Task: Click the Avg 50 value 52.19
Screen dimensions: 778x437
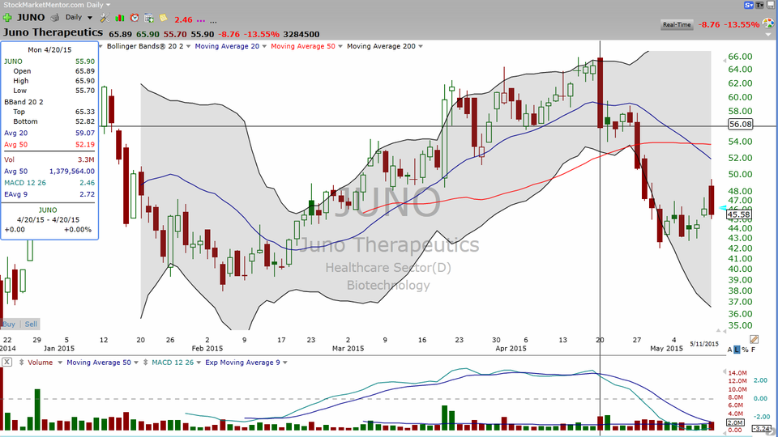Action: pos(85,144)
